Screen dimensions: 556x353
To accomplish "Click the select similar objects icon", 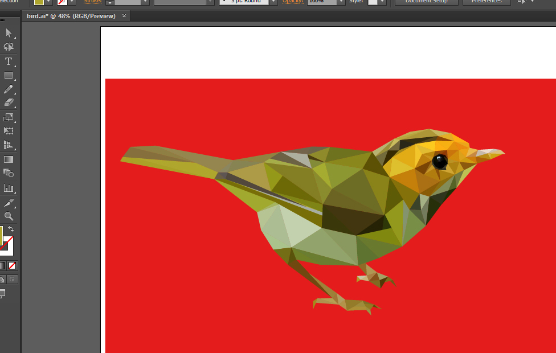I will click(522, 1).
